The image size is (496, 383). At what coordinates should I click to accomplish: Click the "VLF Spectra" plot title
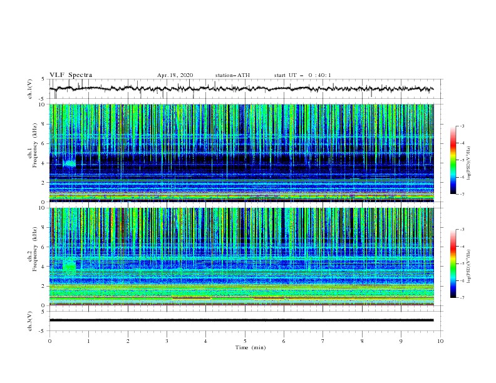coord(71,75)
